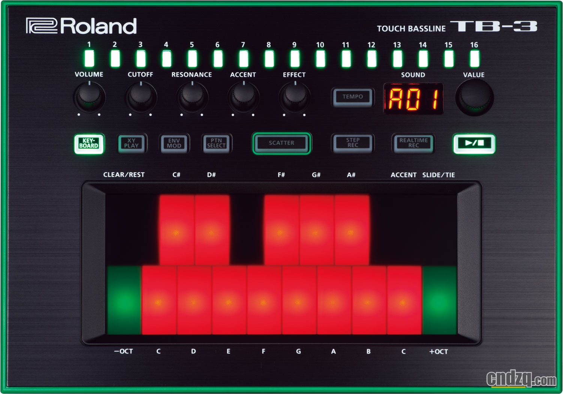
Task: Click the VOLUME knob
Action: pos(89,97)
